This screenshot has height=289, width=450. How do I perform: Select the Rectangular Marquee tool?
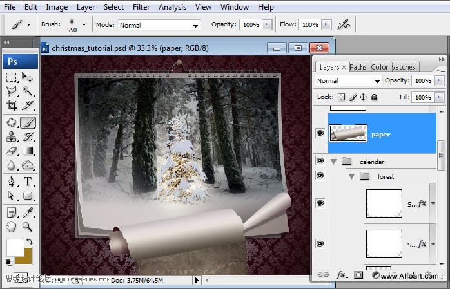12,77
